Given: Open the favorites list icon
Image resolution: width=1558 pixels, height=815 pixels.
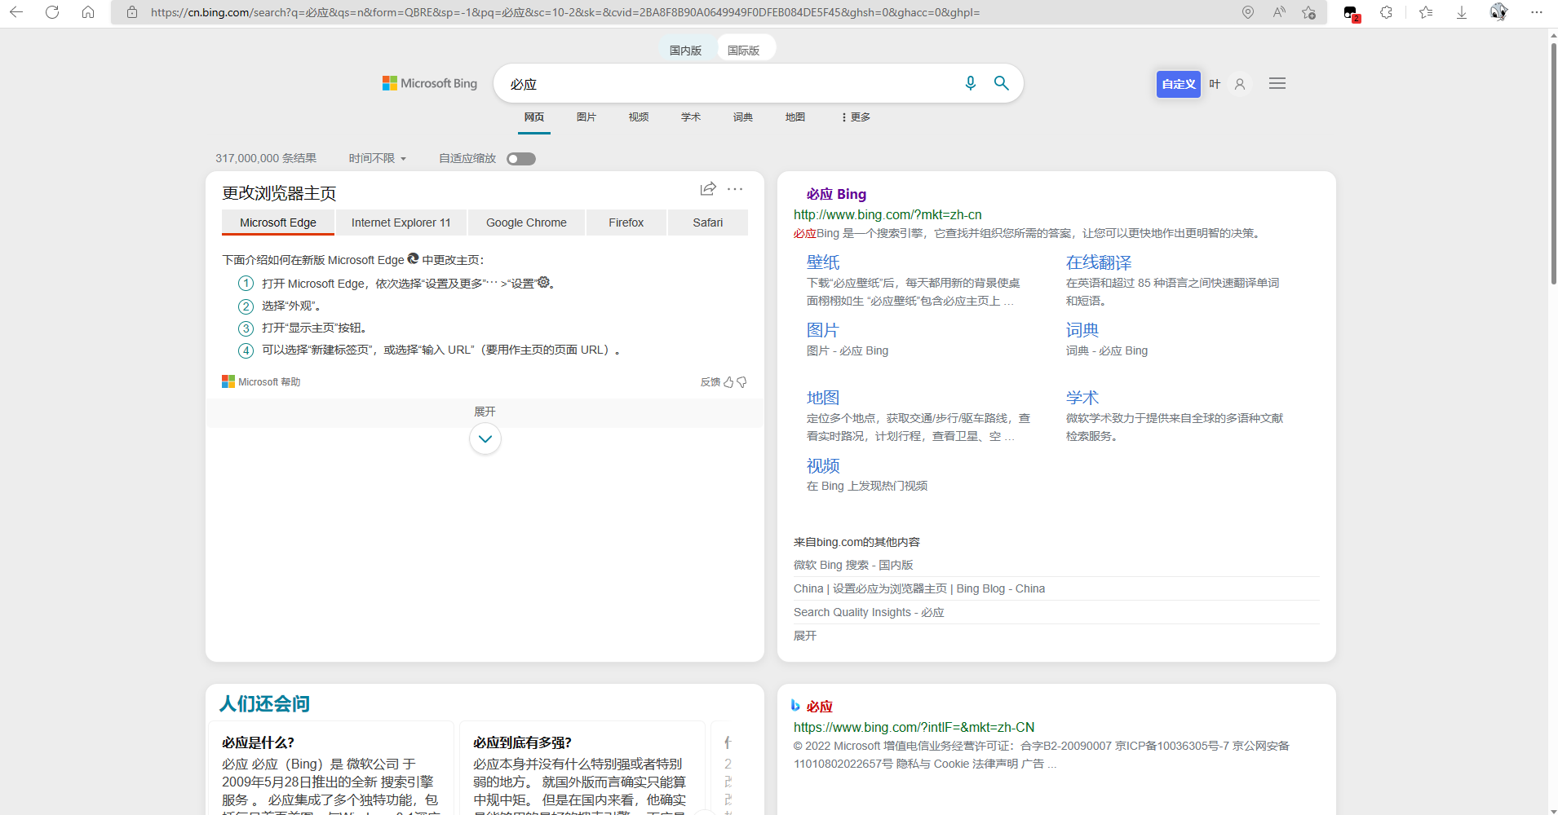Looking at the screenshot, I should (x=1426, y=12).
